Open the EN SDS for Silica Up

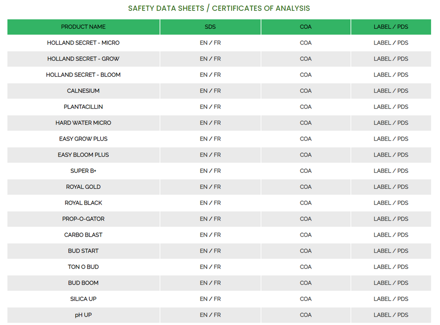coord(203,299)
